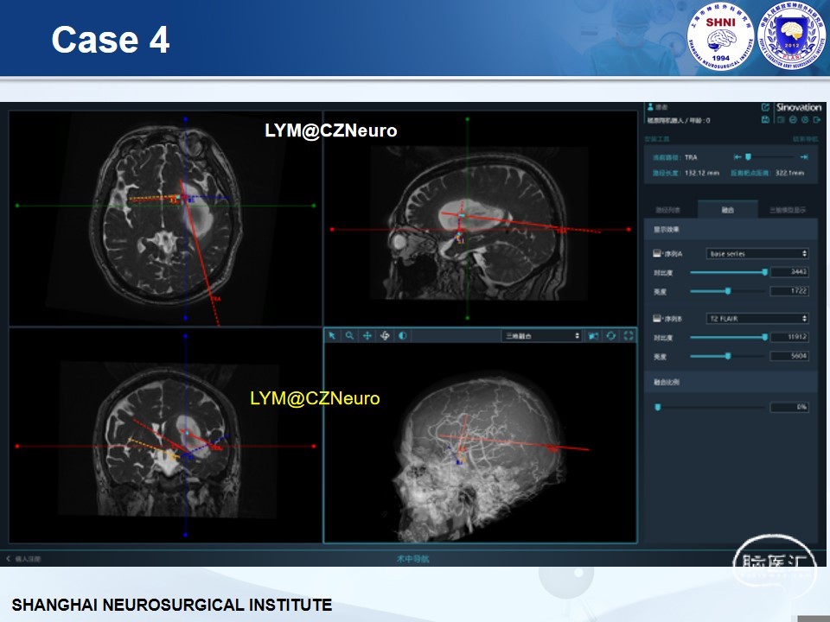Screen dimensions: 830x622
Task: Toggle the camera view icon in 3D toolbar
Action: (594, 335)
